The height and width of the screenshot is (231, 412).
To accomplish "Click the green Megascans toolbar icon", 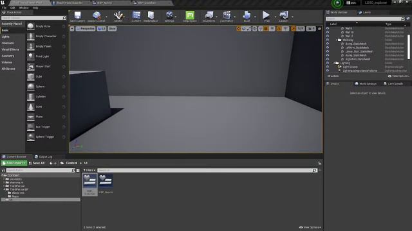I will pos(190,16).
